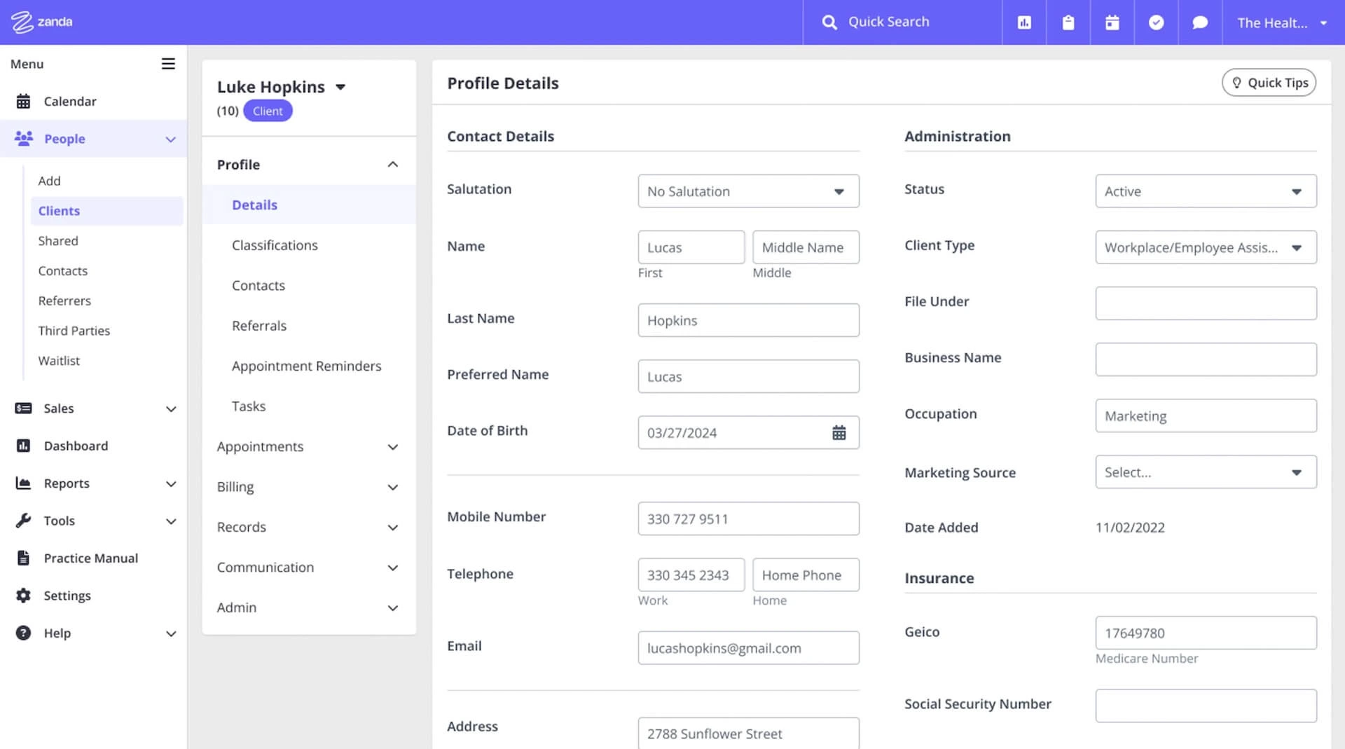1345x749 pixels.
Task: Click the First name field containing Lucas
Action: pos(691,247)
